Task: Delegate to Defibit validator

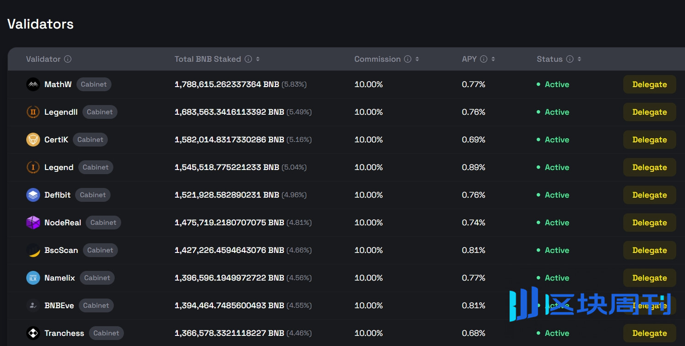Action: [650, 195]
